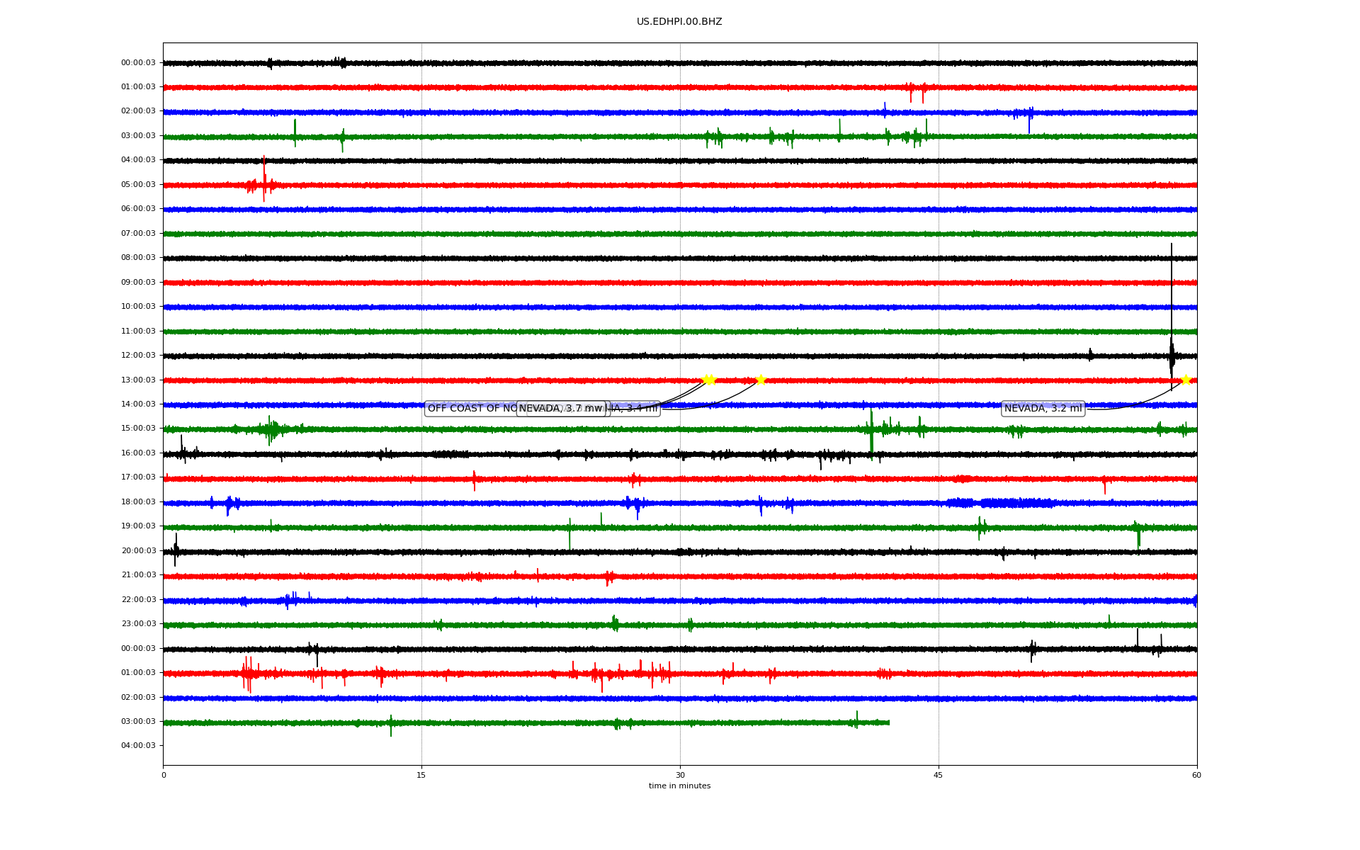
Task: Click the x-axis tick label 60
Action: [x=1196, y=775]
